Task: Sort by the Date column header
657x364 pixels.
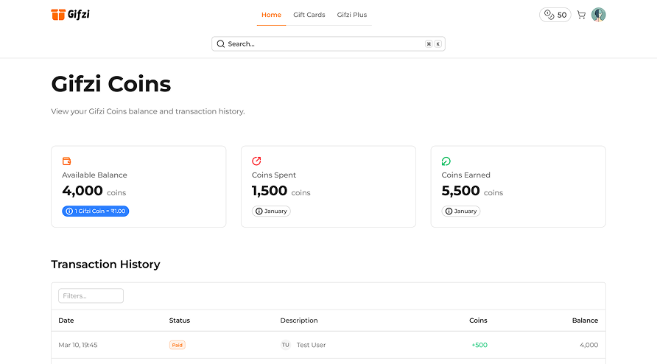Action: (66, 321)
